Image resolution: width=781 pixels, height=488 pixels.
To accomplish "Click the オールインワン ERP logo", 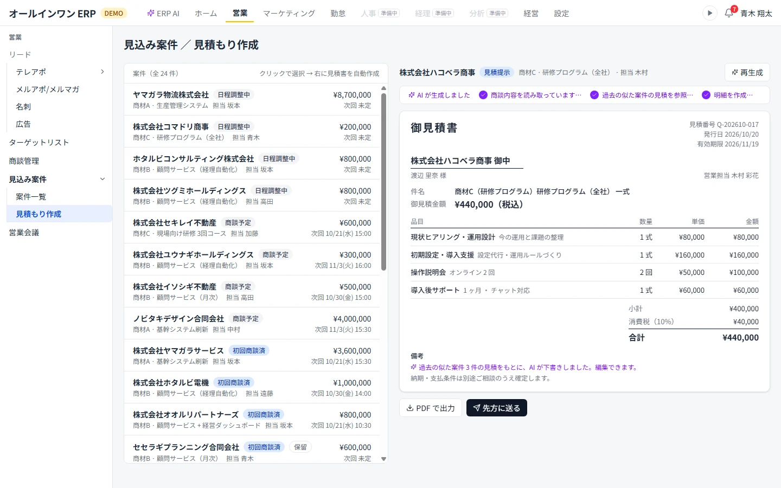I will click(x=52, y=14).
